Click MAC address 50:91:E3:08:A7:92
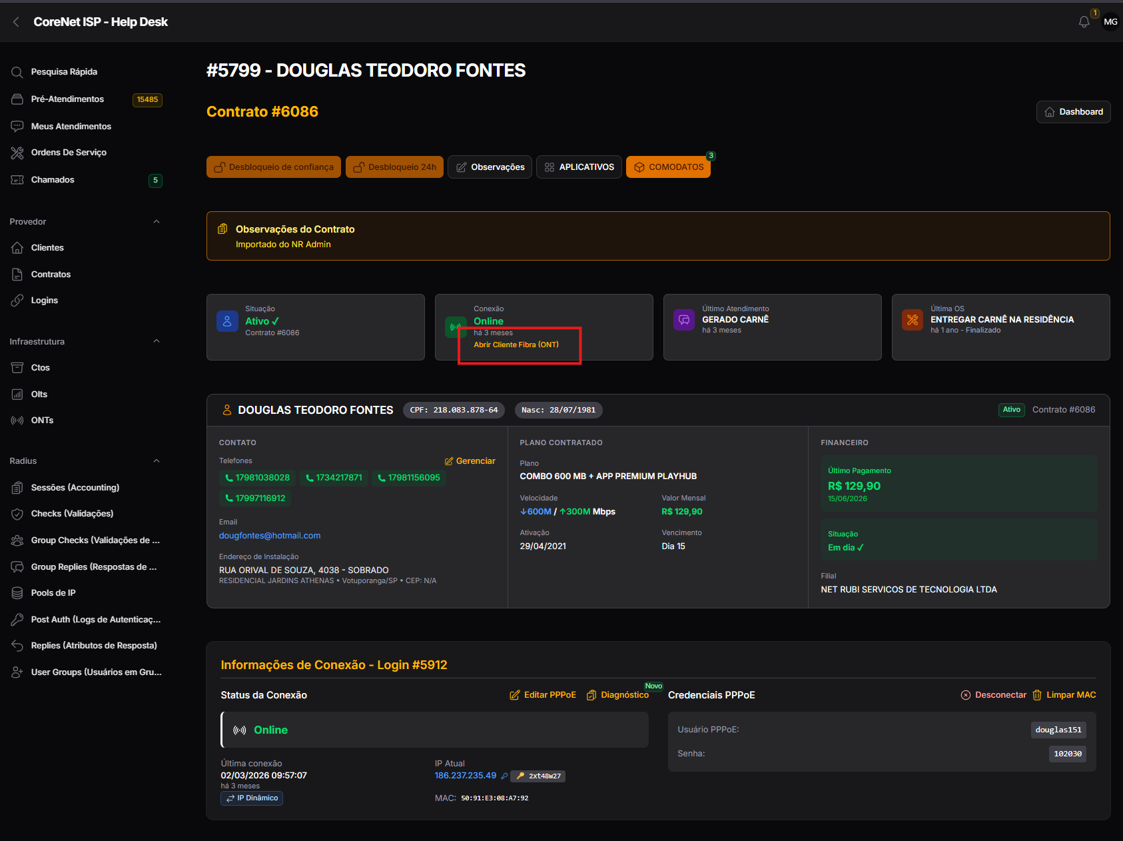 [x=495, y=798]
